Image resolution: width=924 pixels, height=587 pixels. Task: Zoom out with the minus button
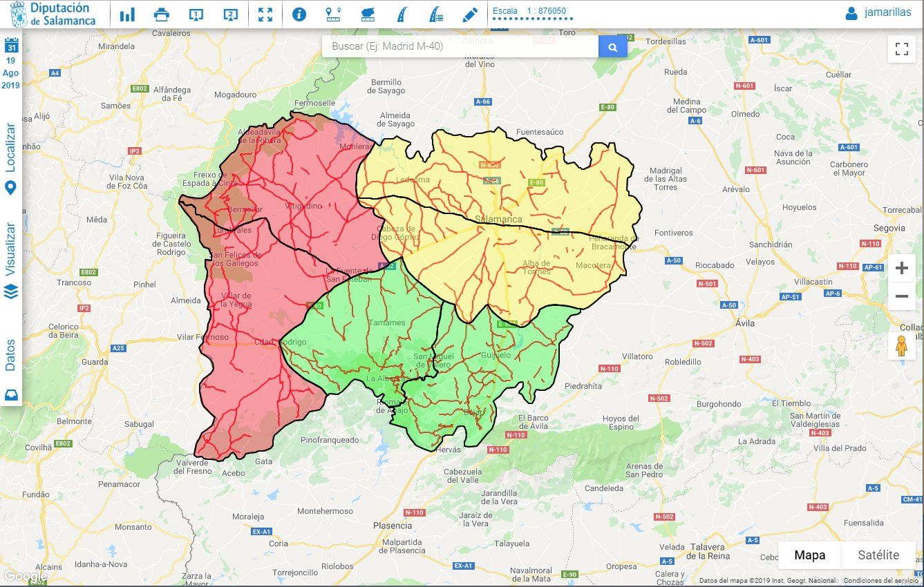[x=901, y=296]
